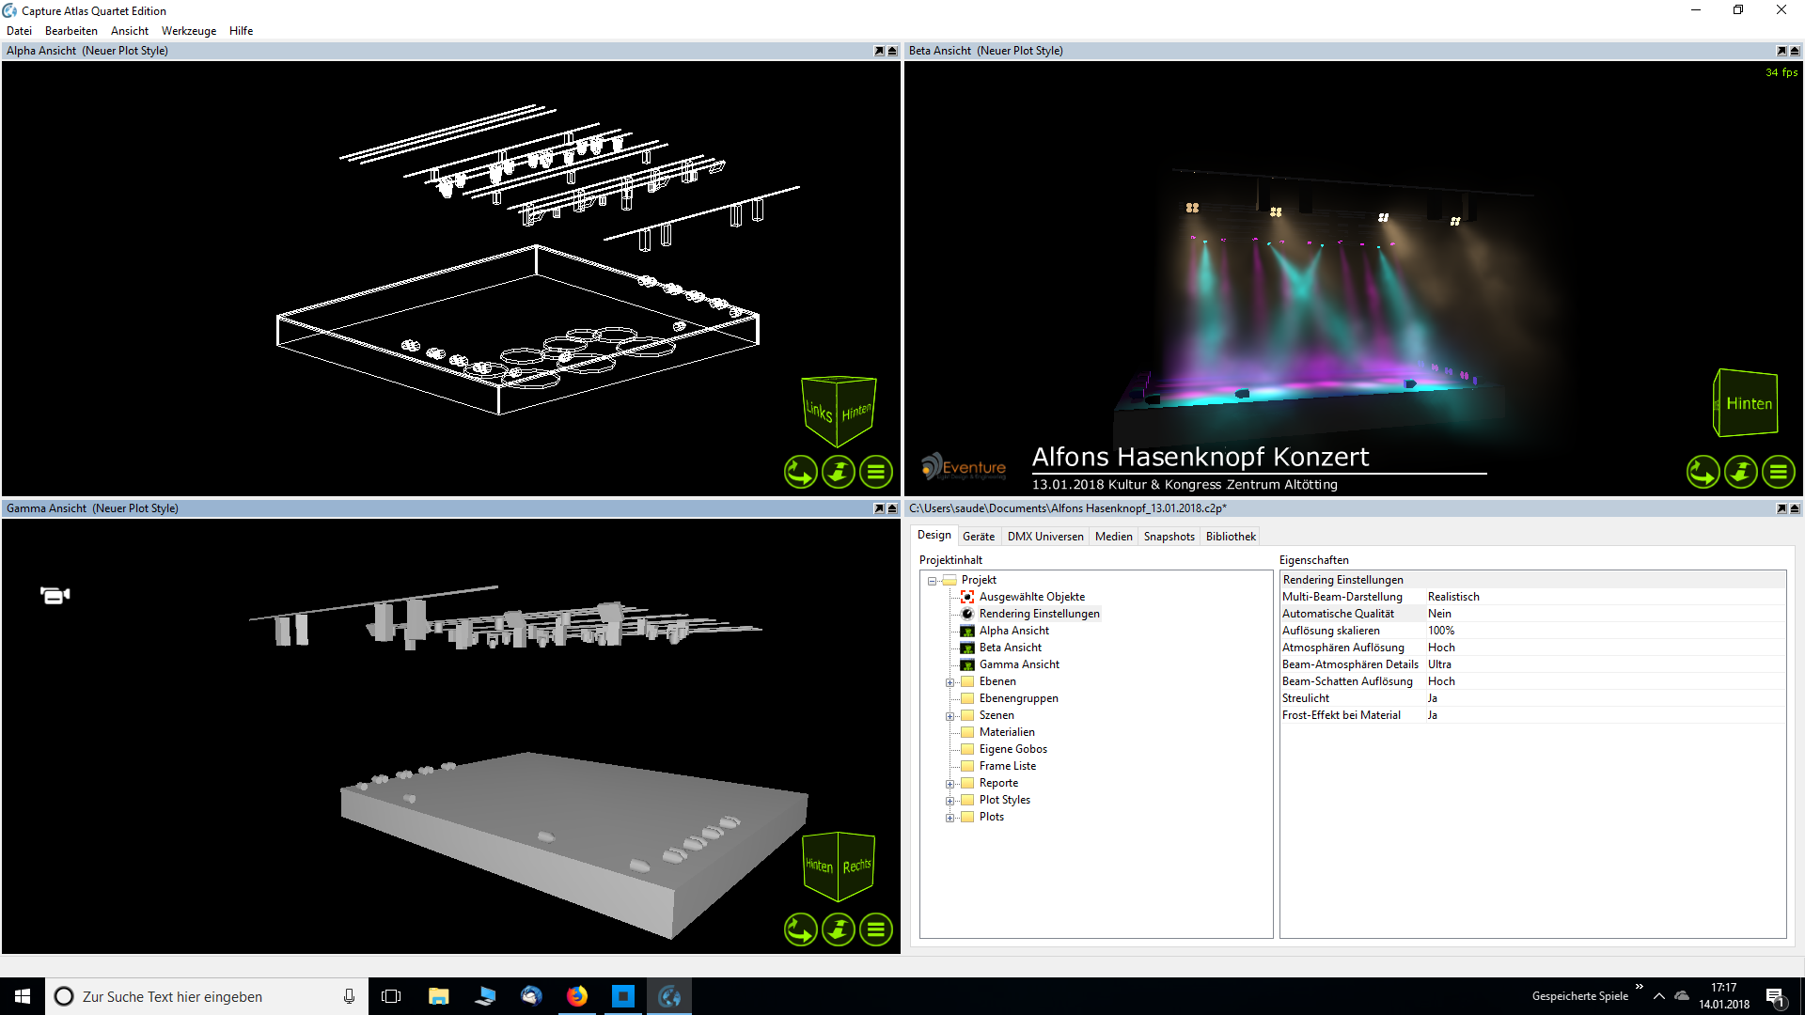Click the move/zoom arrows button in Gamma Ansicht

(x=839, y=929)
